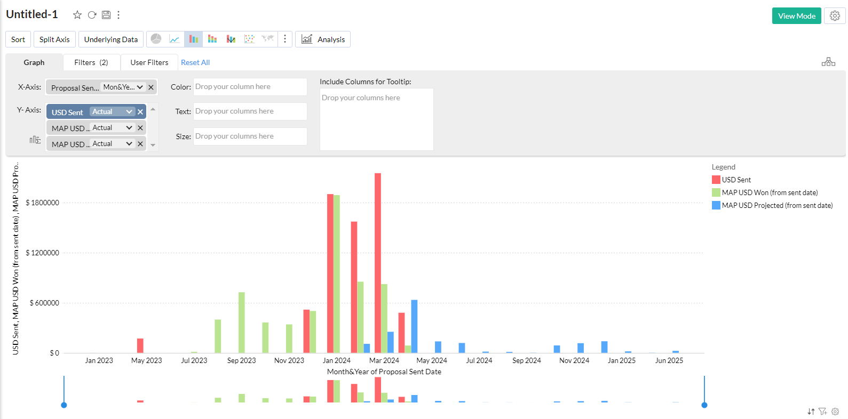The image size is (848, 419).
Task: Click the $ 600000 y-axis label
Action: [44, 303]
